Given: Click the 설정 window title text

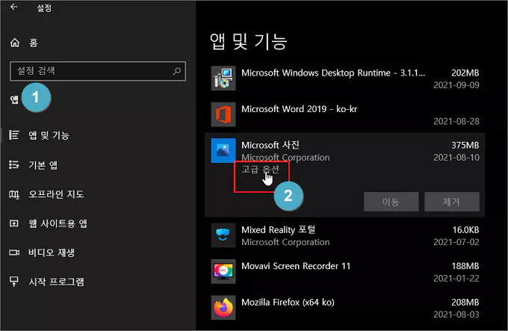Looking at the screenshot, I should (x=44, y=7).
